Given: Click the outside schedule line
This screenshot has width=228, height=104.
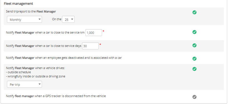Looking at the screenshot, I should point(18,72).
